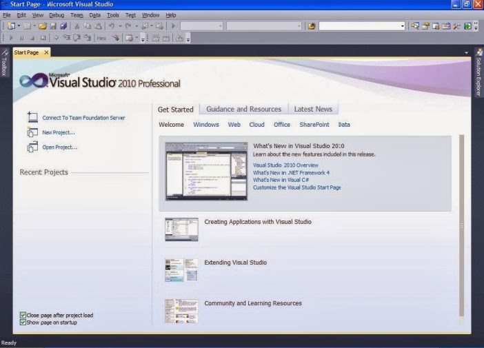Open Solution Platforms combo box
The height and width of the screenshot is (348, 484).
point(264,26)
